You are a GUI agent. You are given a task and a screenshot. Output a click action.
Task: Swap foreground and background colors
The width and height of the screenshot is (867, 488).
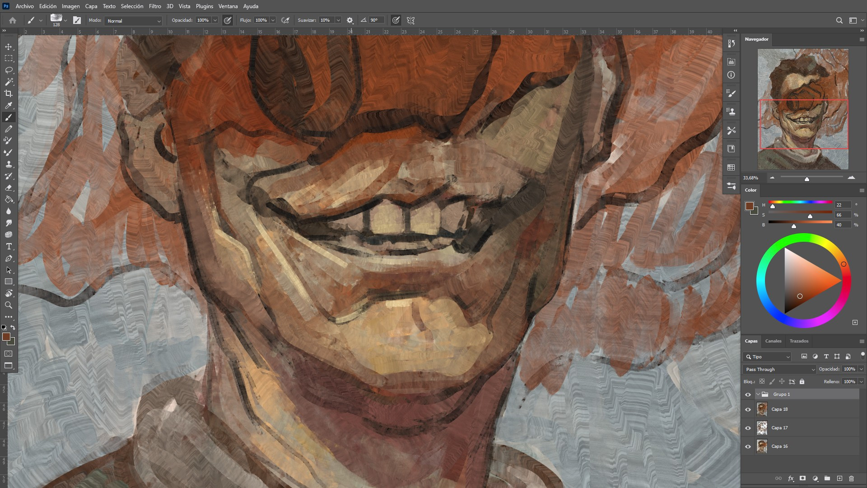point(13,327)
